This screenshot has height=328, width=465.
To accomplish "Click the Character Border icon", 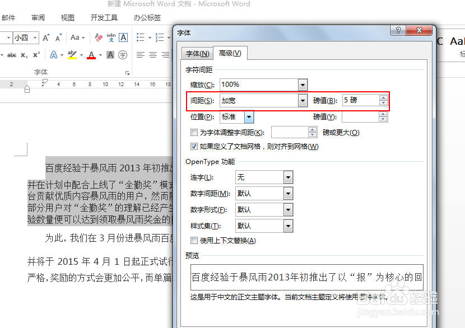I will [x=123, y=38].
